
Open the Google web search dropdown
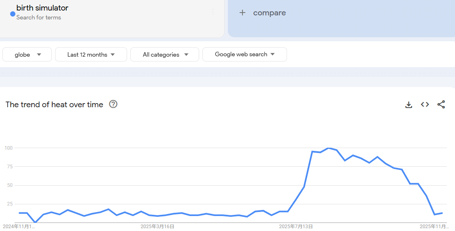pos(245,54)
